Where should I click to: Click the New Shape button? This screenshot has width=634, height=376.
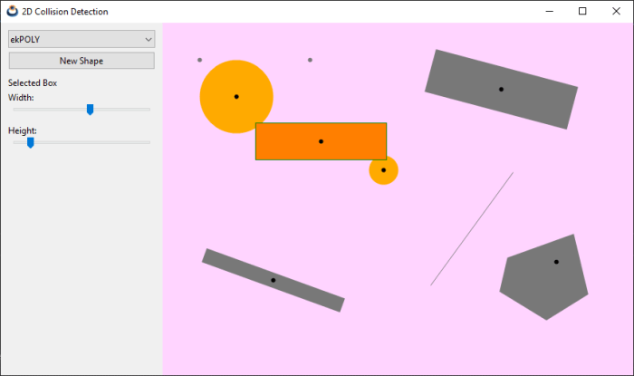82,61
